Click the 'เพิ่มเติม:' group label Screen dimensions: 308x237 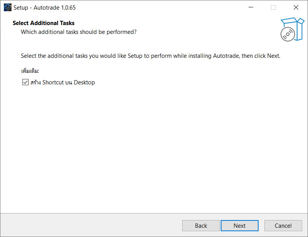pos(30,71)
